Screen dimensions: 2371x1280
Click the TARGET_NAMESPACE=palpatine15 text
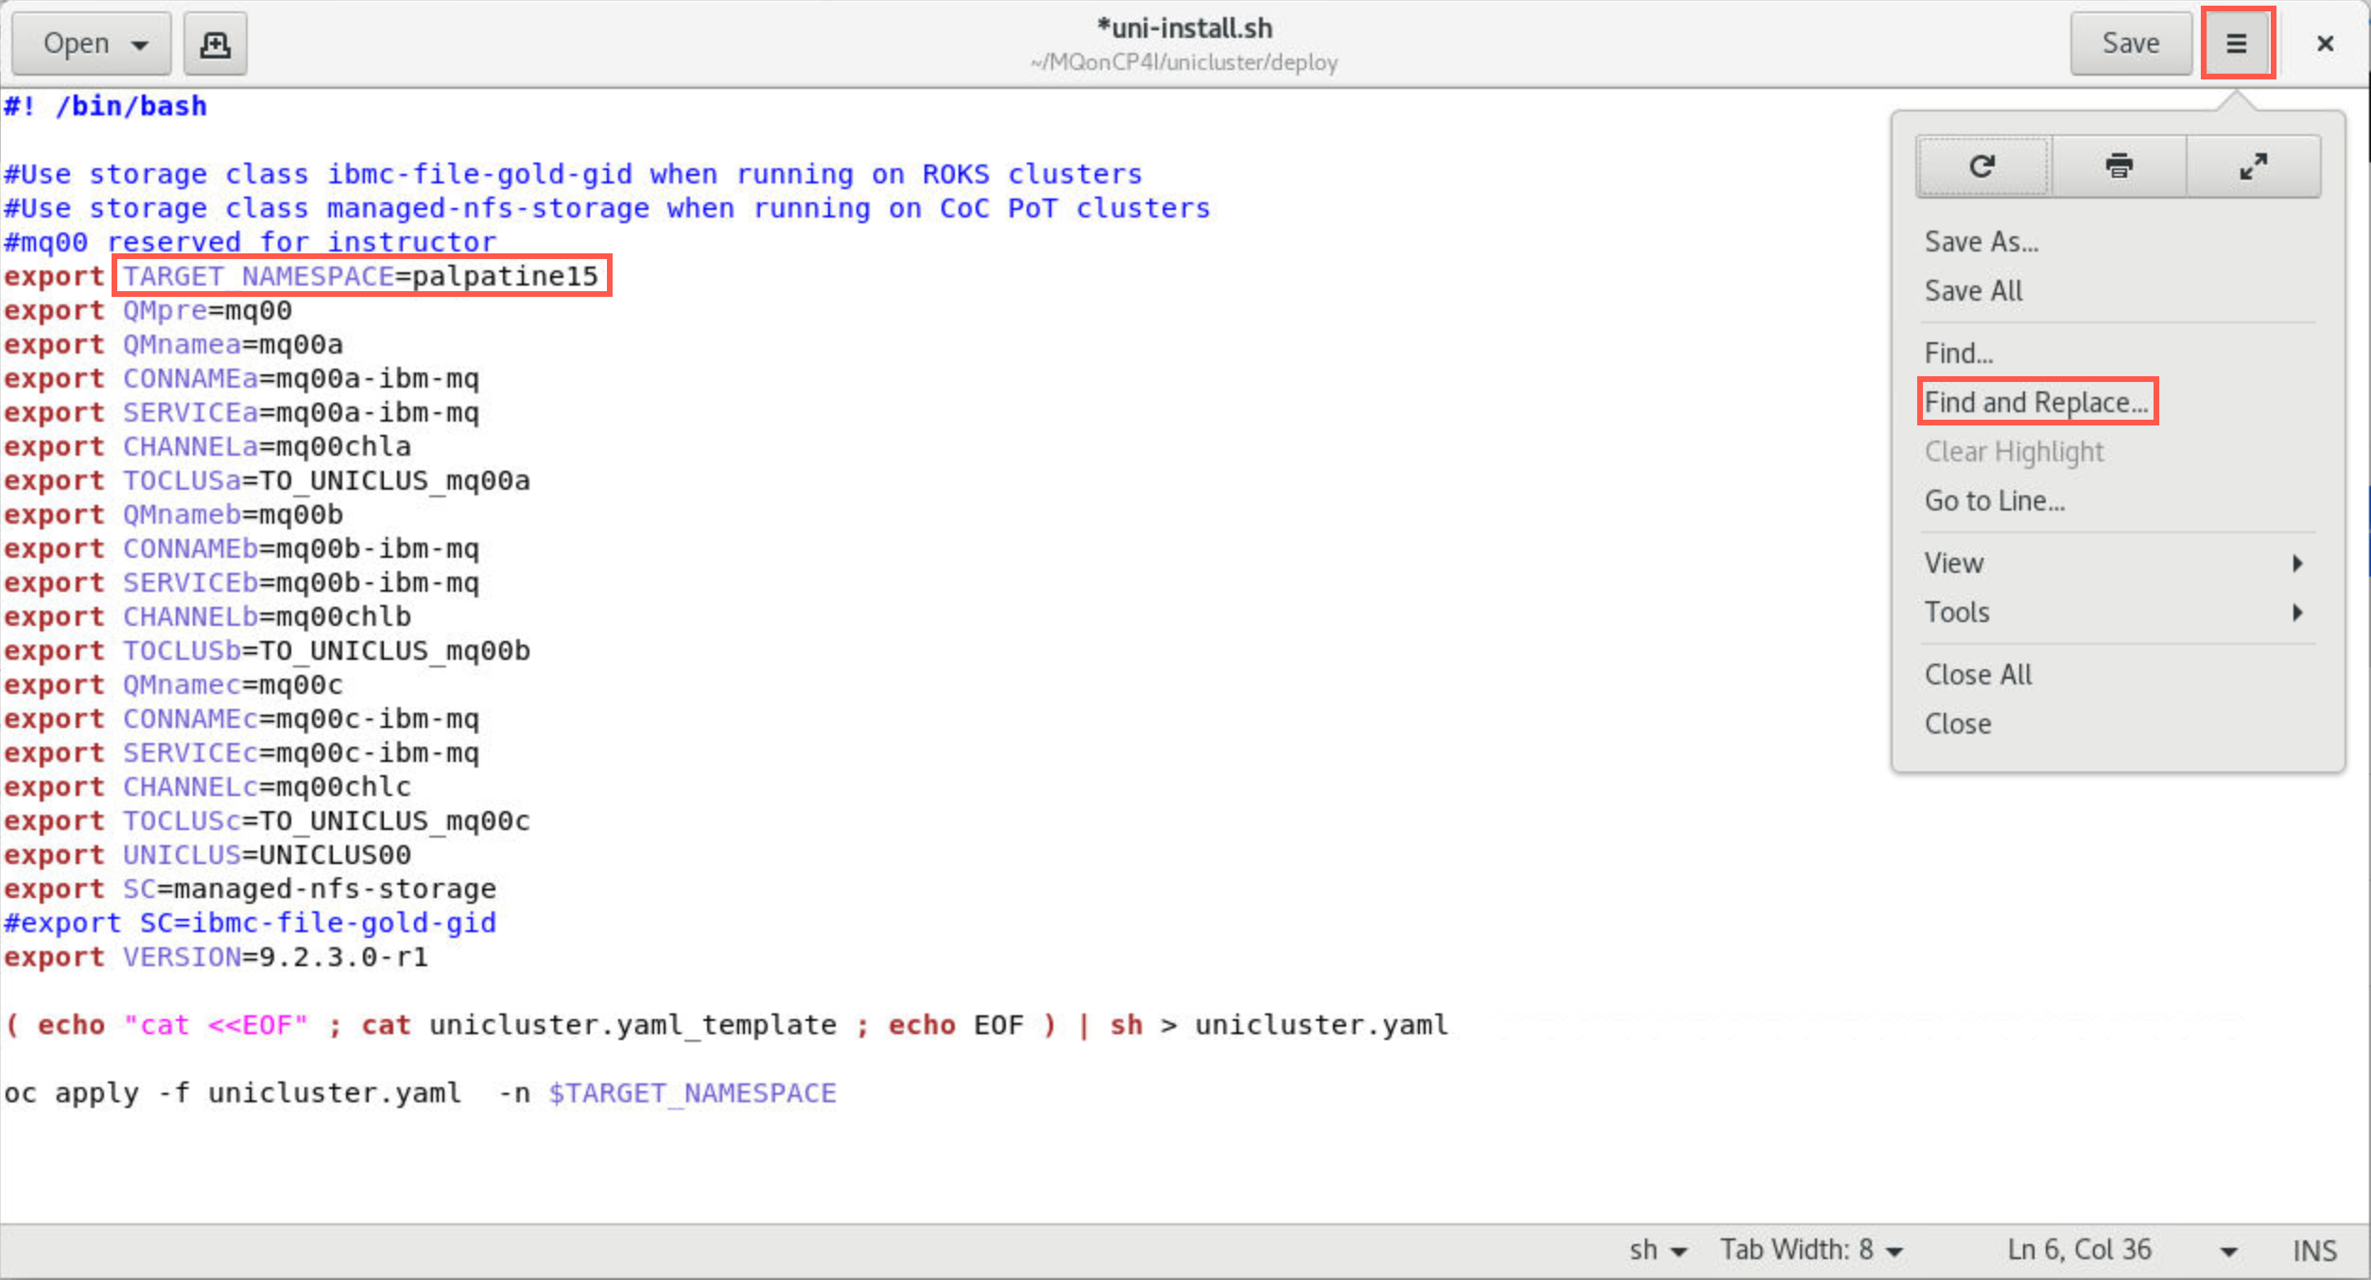[361, 276]
